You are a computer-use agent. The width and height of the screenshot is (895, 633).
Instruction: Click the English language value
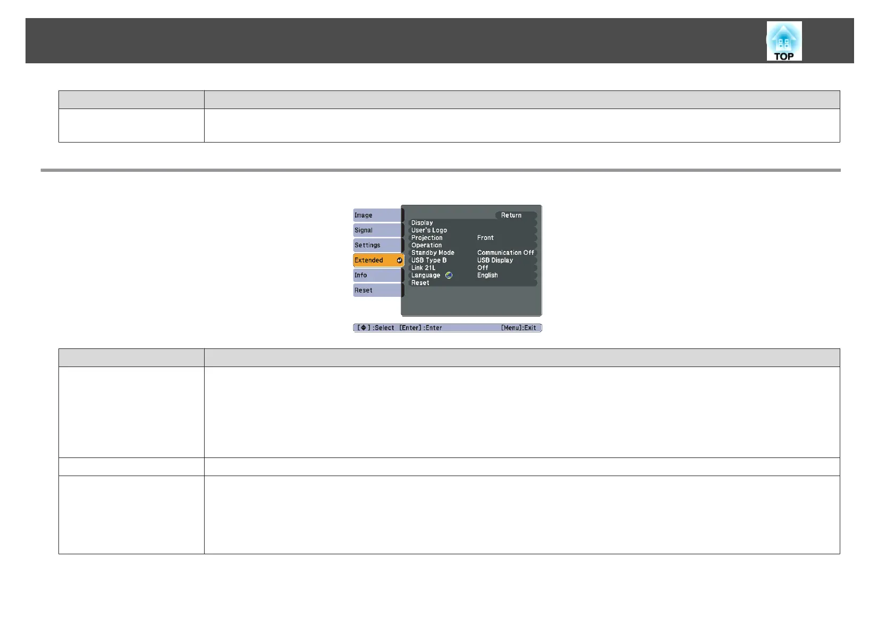pos(487,275)
